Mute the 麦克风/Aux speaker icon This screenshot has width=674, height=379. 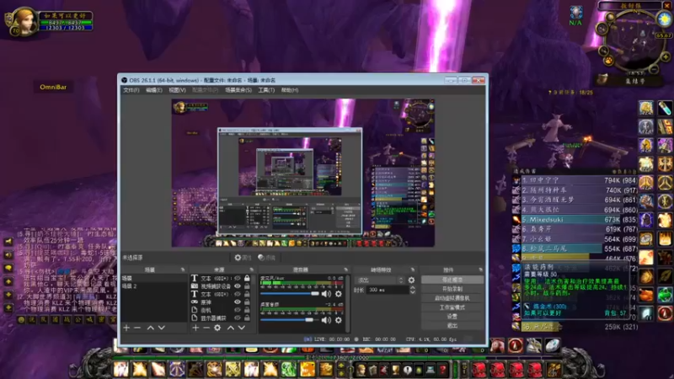pos(326,294)
